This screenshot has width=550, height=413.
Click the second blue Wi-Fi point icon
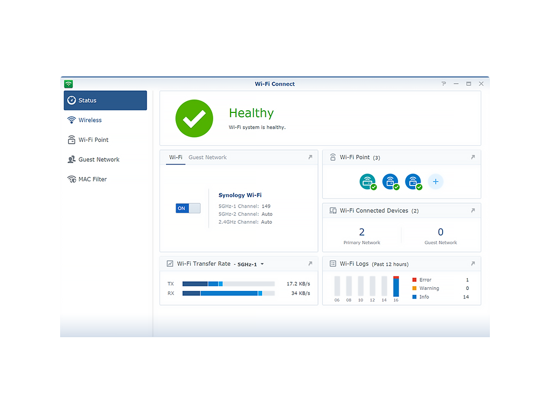tap(390, 182)
